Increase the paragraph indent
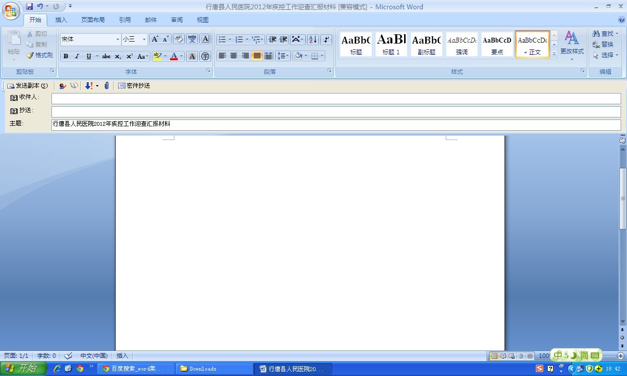The width and height of the screenshot is (627, 376). tap(283, 39)
